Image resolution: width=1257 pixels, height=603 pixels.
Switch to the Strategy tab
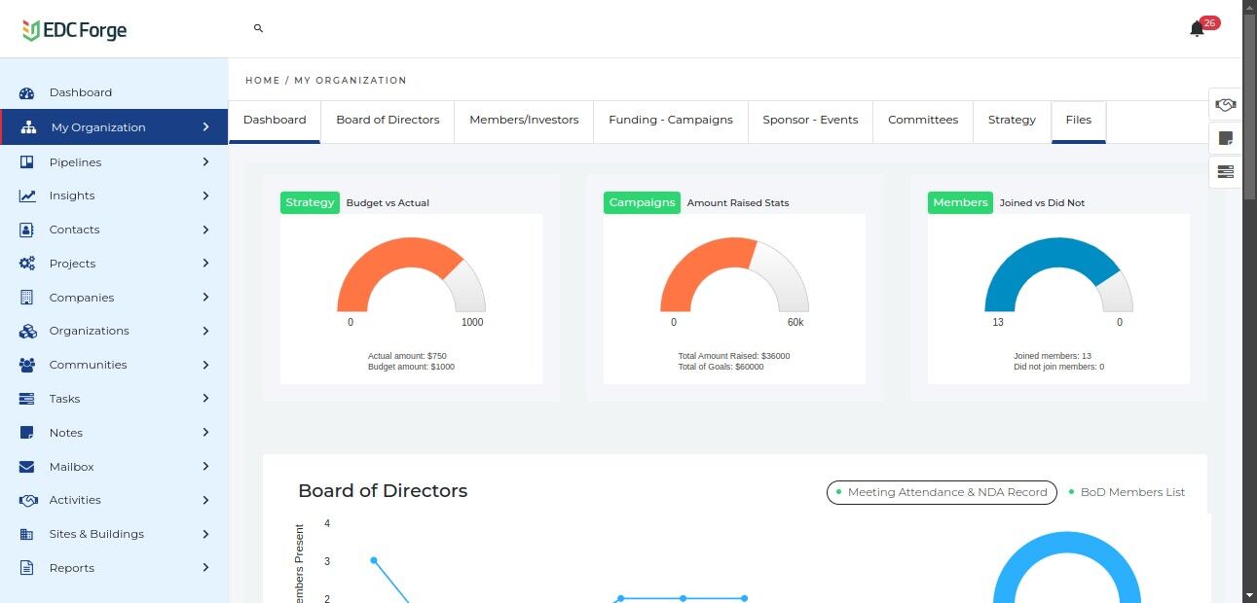1012,121
